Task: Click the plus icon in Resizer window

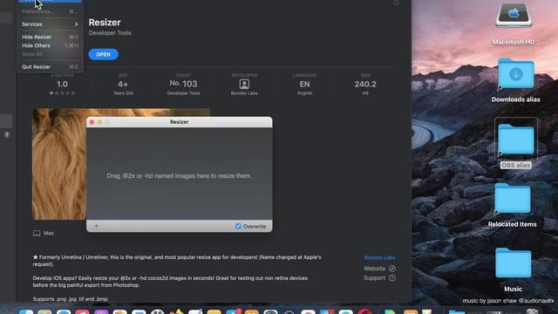Action: click(96, 226)
